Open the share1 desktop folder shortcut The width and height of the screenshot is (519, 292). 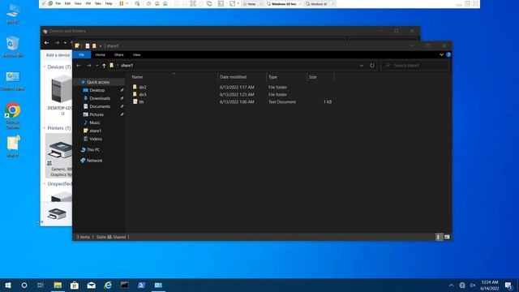(13, 146)
